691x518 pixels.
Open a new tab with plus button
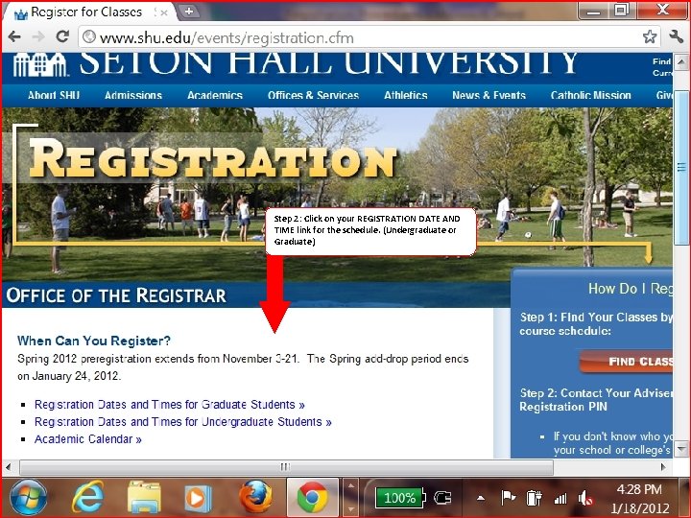(x=189, y=12)
